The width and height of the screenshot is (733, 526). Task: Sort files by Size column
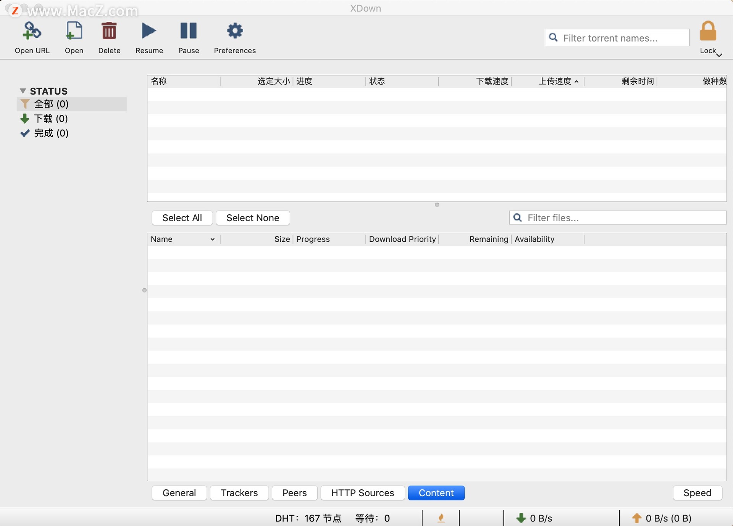[257, 239]
